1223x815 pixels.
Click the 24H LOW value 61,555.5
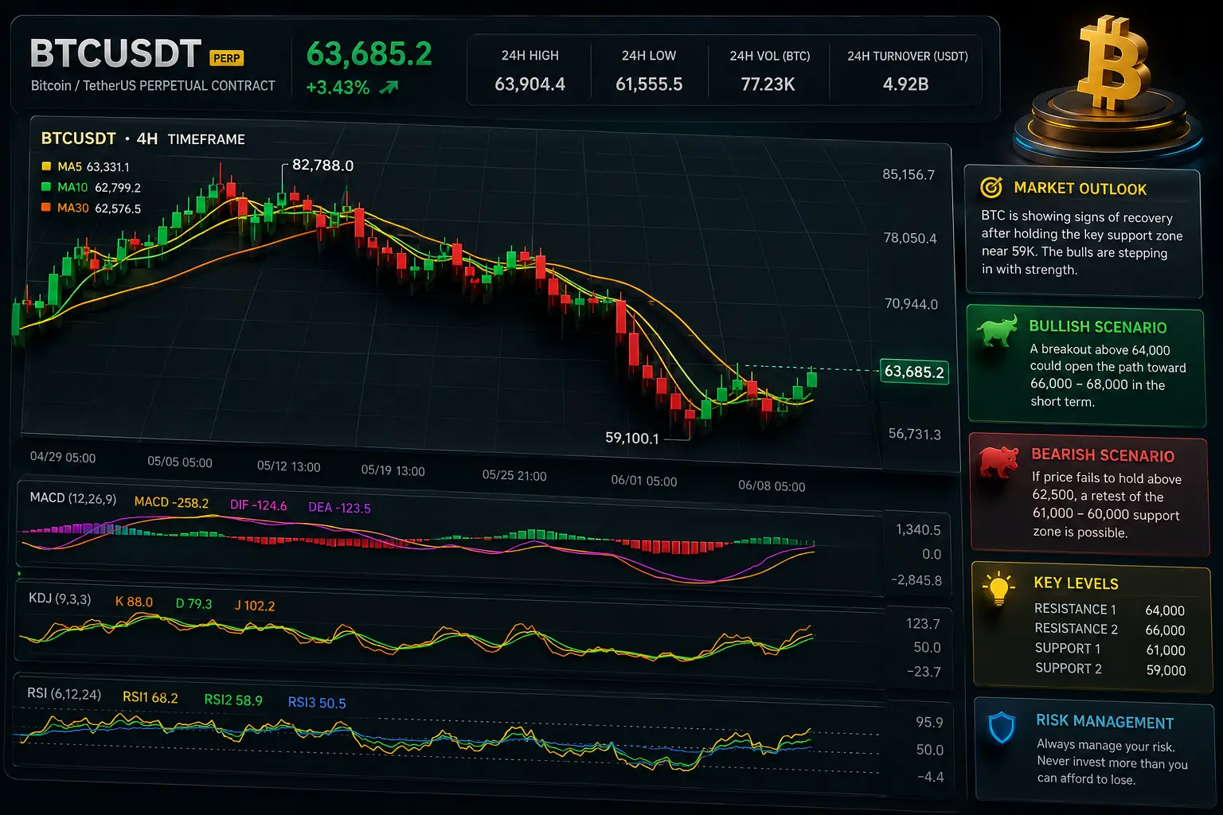point(649,84)
